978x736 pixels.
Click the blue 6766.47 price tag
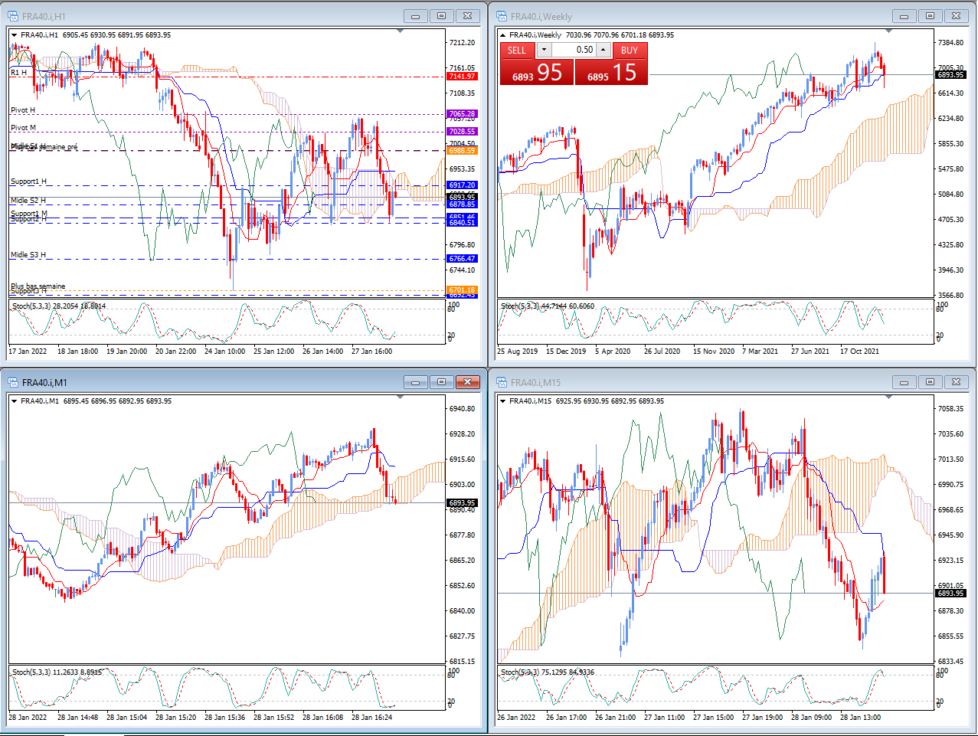point(462,259)
